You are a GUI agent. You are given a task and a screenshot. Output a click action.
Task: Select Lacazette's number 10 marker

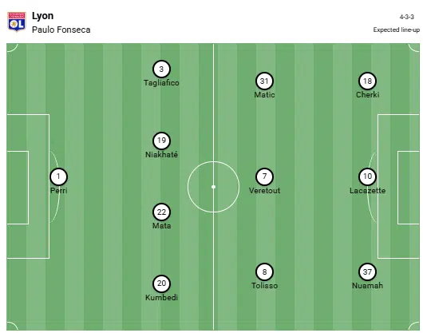[367, 176]
